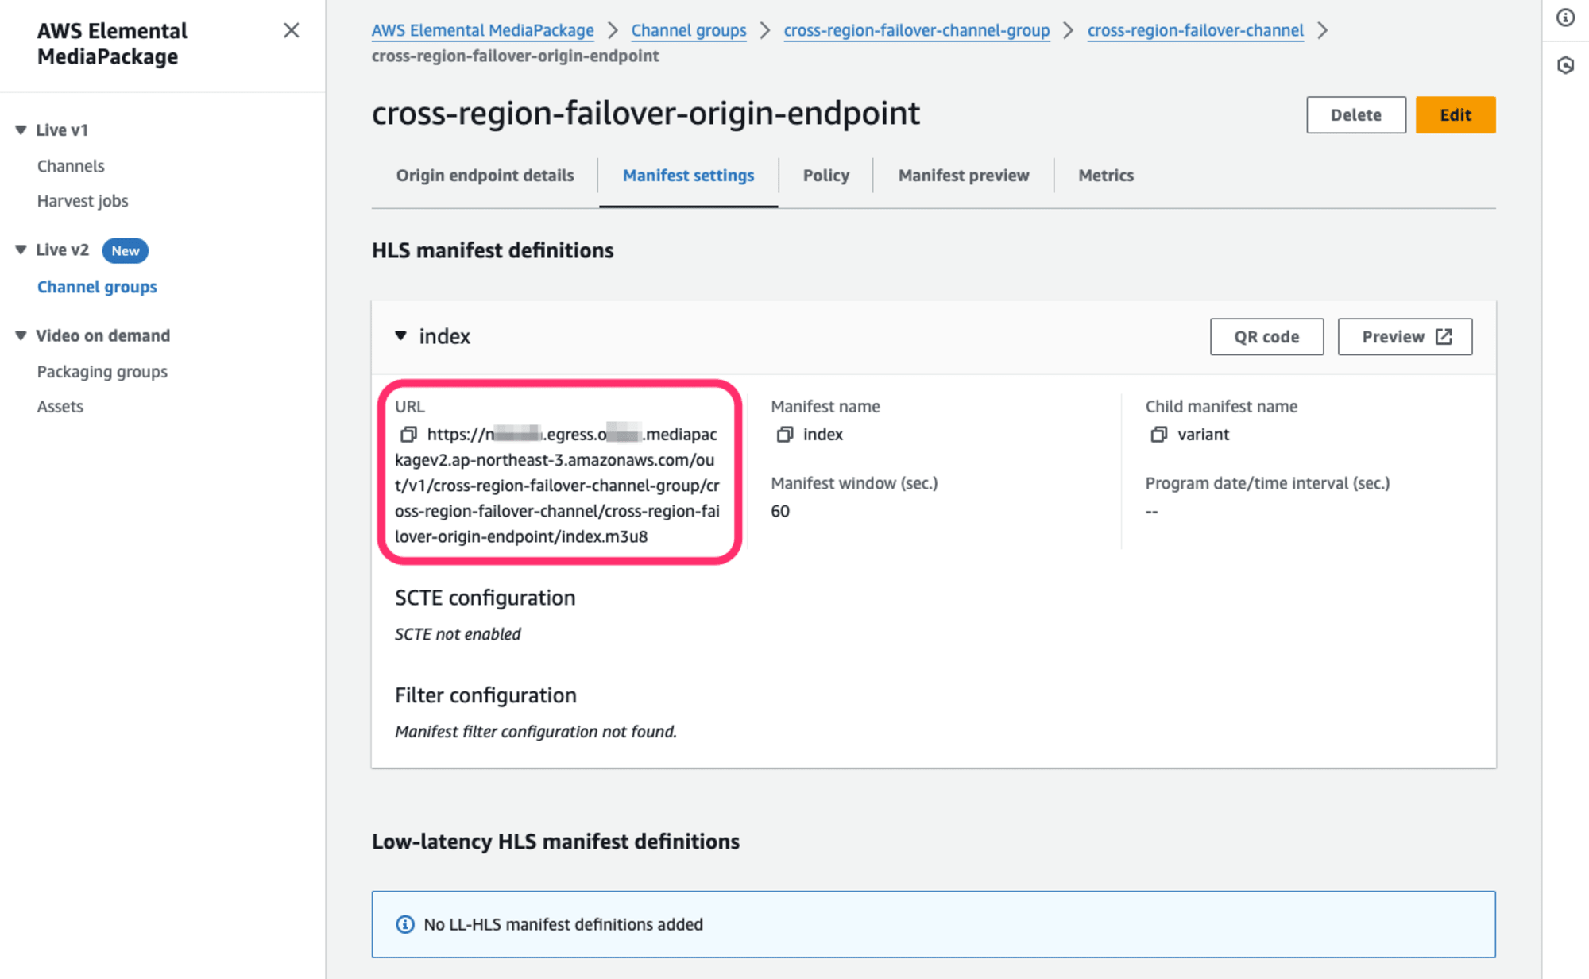Collapse the Live v2 section
The width and height of the screenshot is (1589, 979).
tap(21, 250)
